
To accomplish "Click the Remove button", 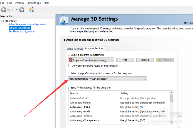I will pyautogui.click(x=145, y=60).
